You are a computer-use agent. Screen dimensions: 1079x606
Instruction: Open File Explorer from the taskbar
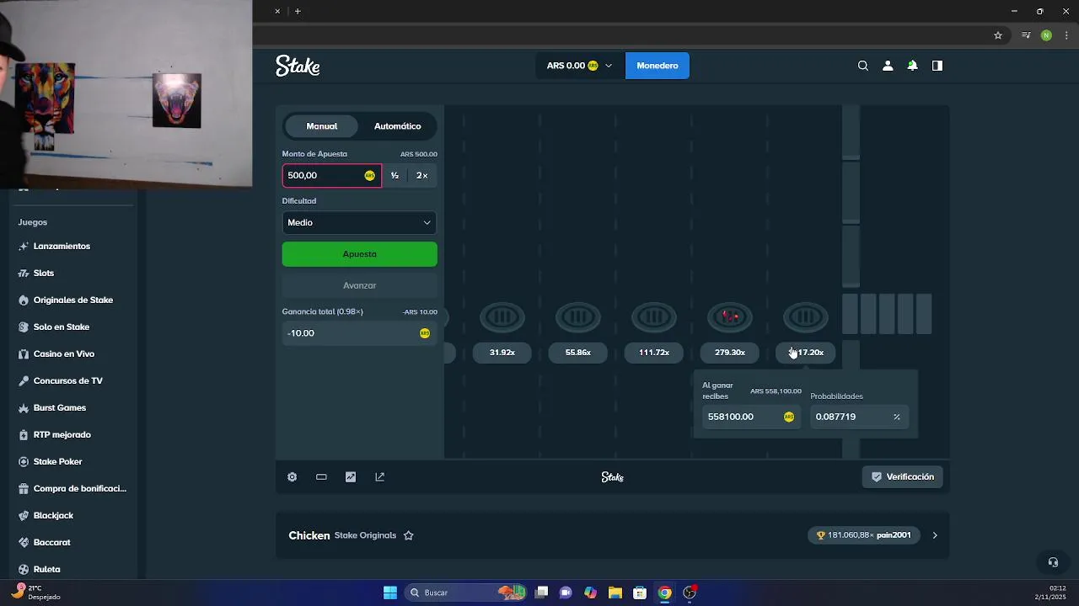pos(615,593)
